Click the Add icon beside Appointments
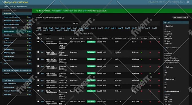The width and height of the screenshot is (192, 105). (29, 31)
